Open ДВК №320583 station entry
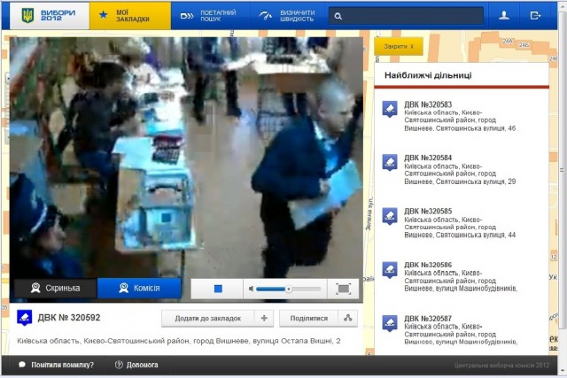The width and height of the screenshot is (567, 378). coord(462,116)
